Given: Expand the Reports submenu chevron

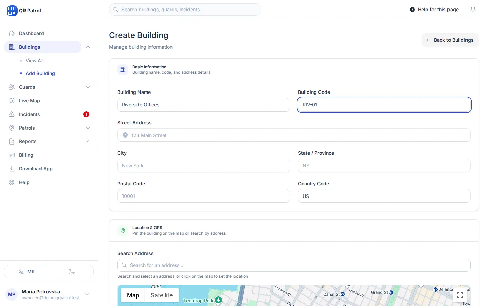Looking at the screenshot, I should click(87, 141).
